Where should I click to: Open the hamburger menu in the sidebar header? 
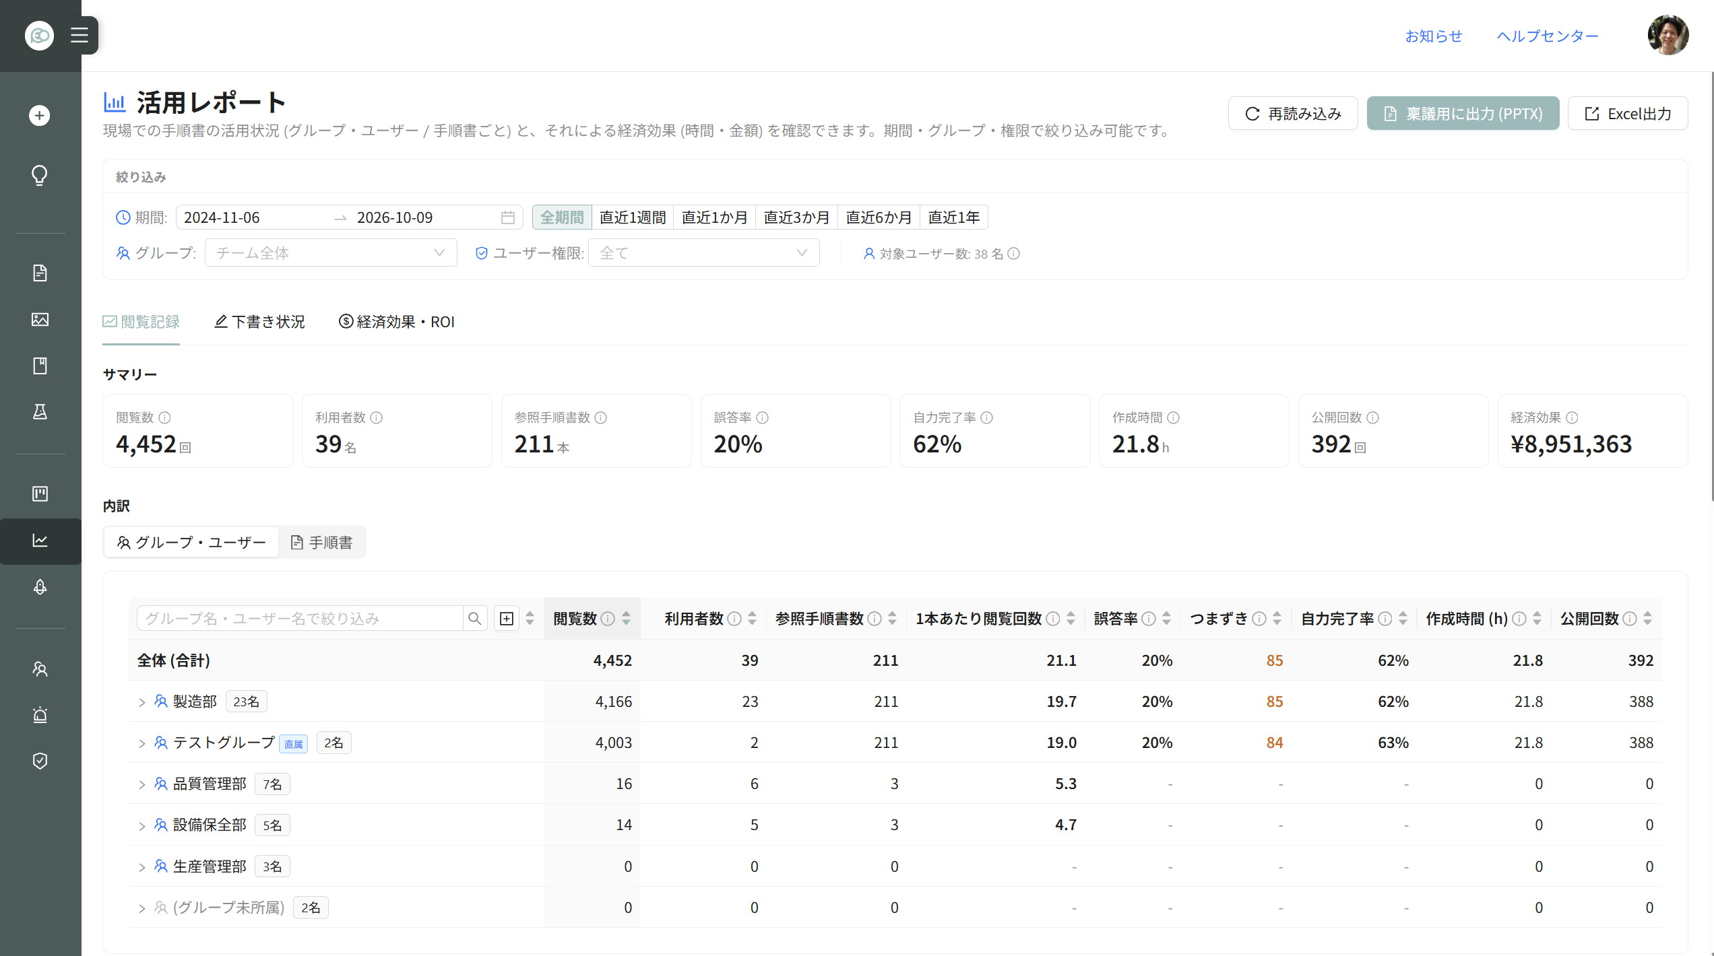click(x=80, y=35)
